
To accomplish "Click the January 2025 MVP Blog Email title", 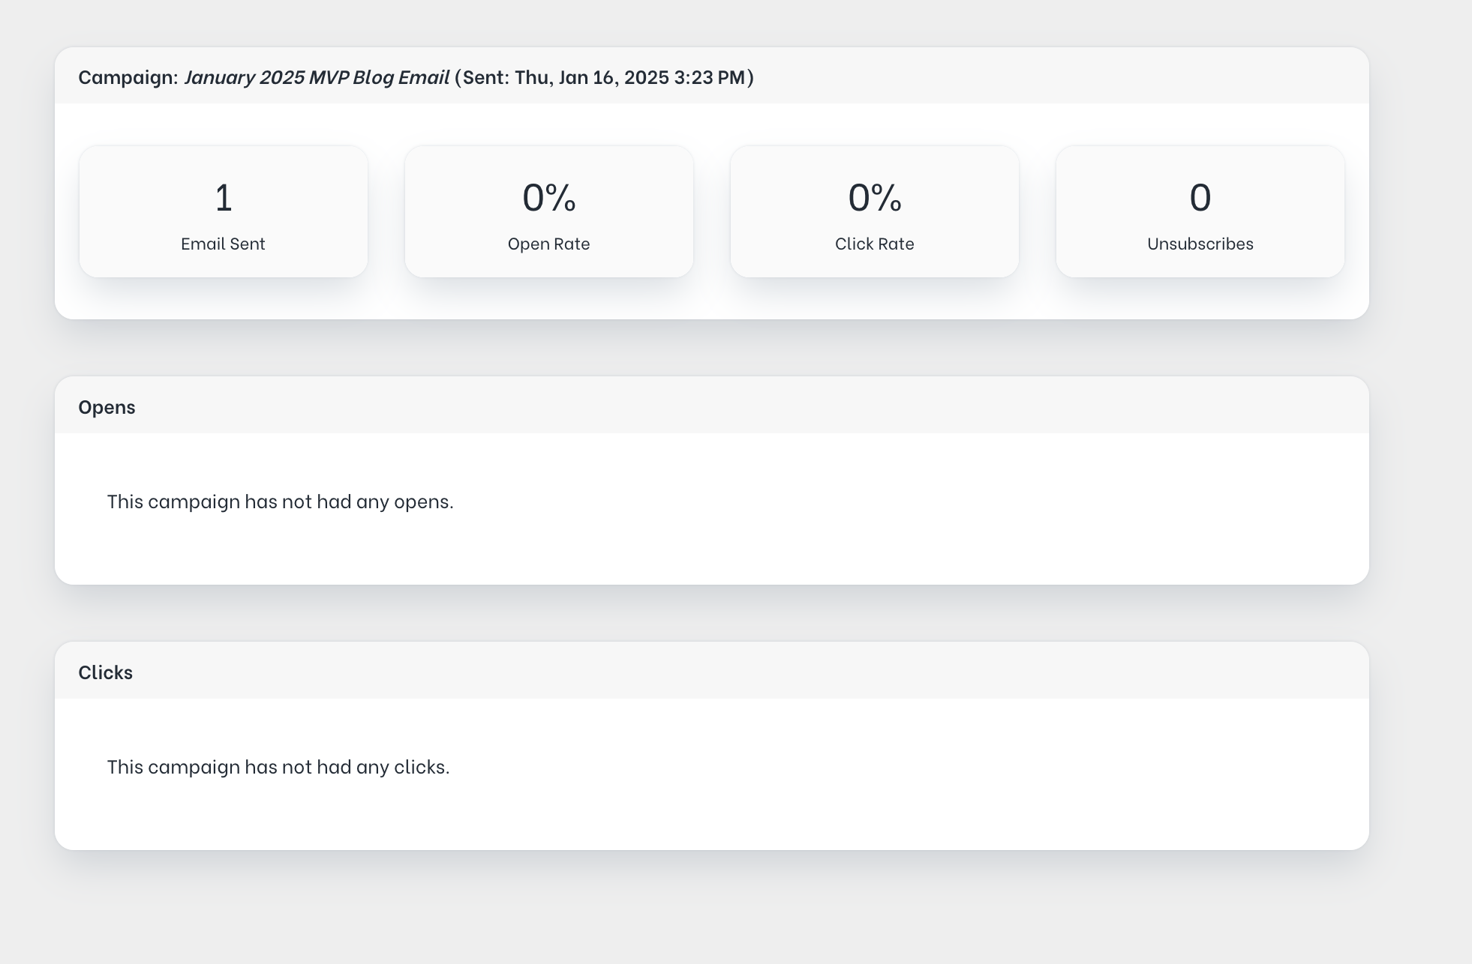I will pyautogui.click(x=316, y=77).
